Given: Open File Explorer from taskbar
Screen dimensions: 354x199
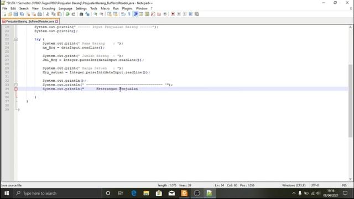Looking at the screenshot, I should pos(146,193).
